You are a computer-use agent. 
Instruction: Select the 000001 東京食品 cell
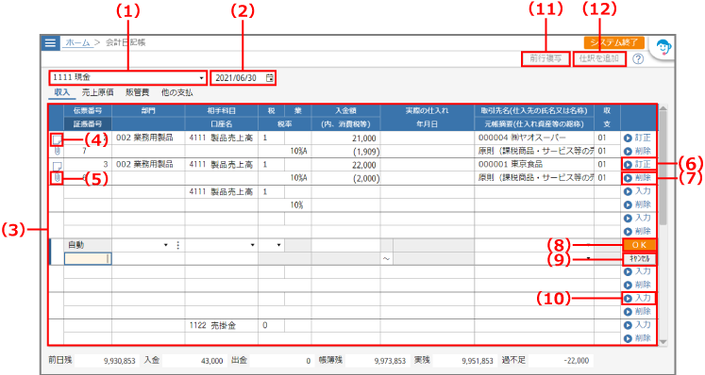[534, 164]
